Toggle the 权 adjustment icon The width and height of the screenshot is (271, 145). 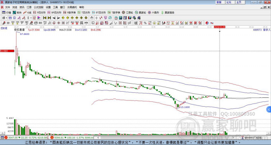tap(35, 18)
